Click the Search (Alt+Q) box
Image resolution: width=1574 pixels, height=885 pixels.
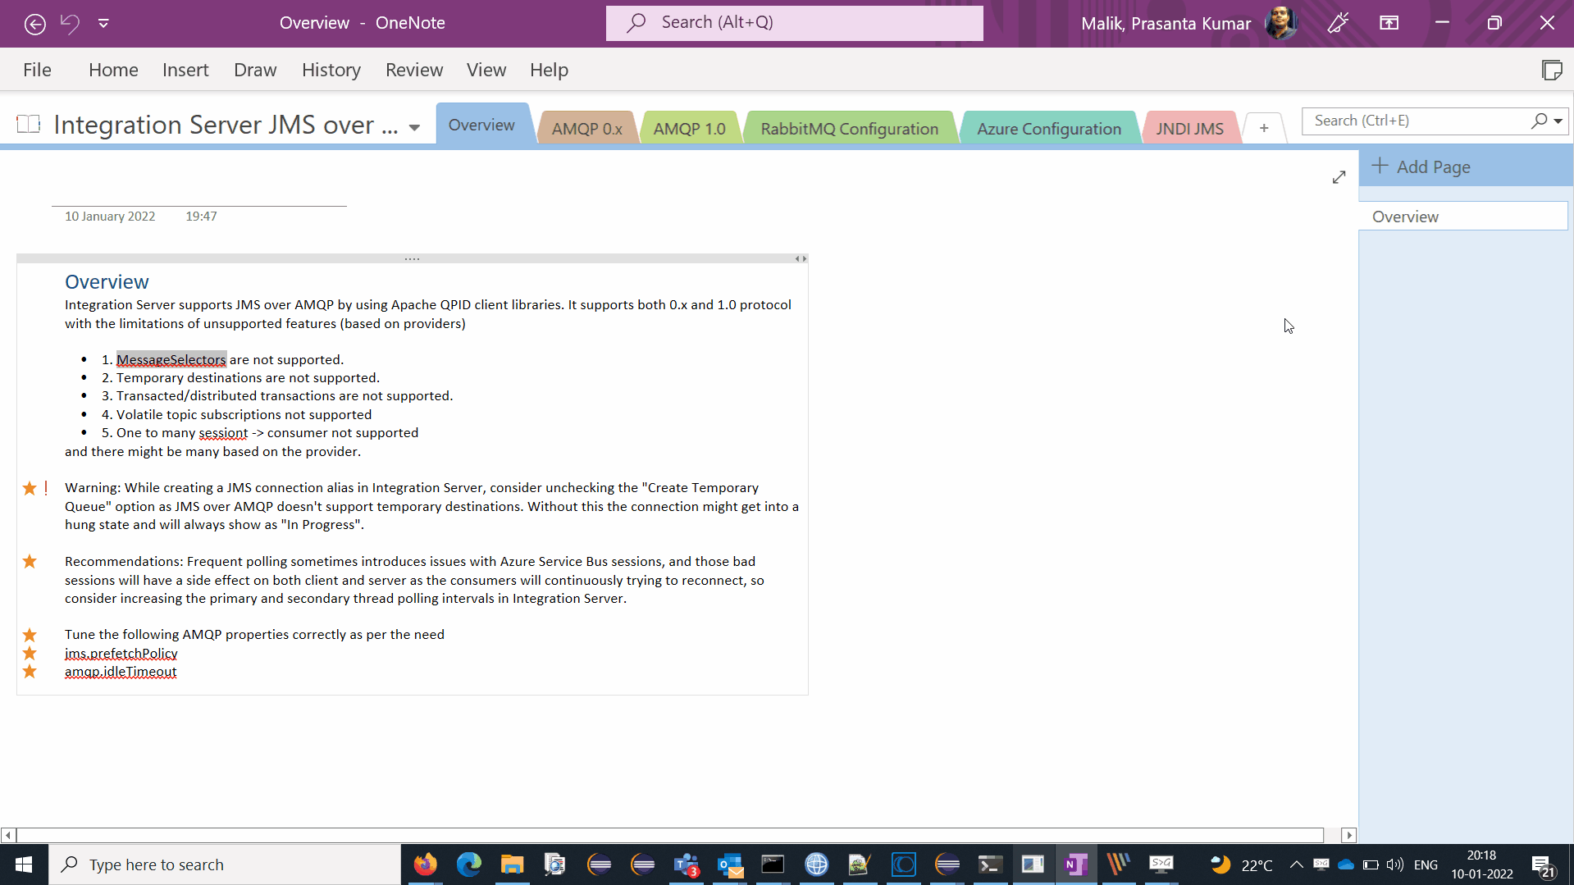[794, 23]
